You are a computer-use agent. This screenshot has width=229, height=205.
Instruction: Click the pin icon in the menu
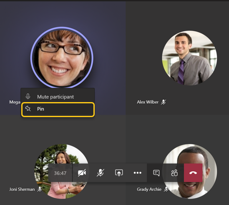coord(28,109)
